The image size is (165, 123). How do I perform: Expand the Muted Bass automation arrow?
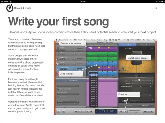(85, 60)
